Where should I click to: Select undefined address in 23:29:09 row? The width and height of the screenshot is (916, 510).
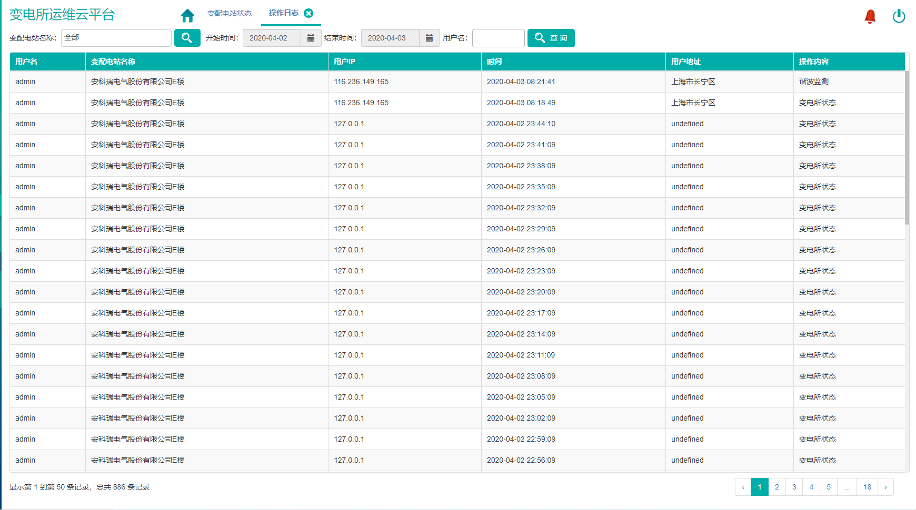(x=688, y=229)
